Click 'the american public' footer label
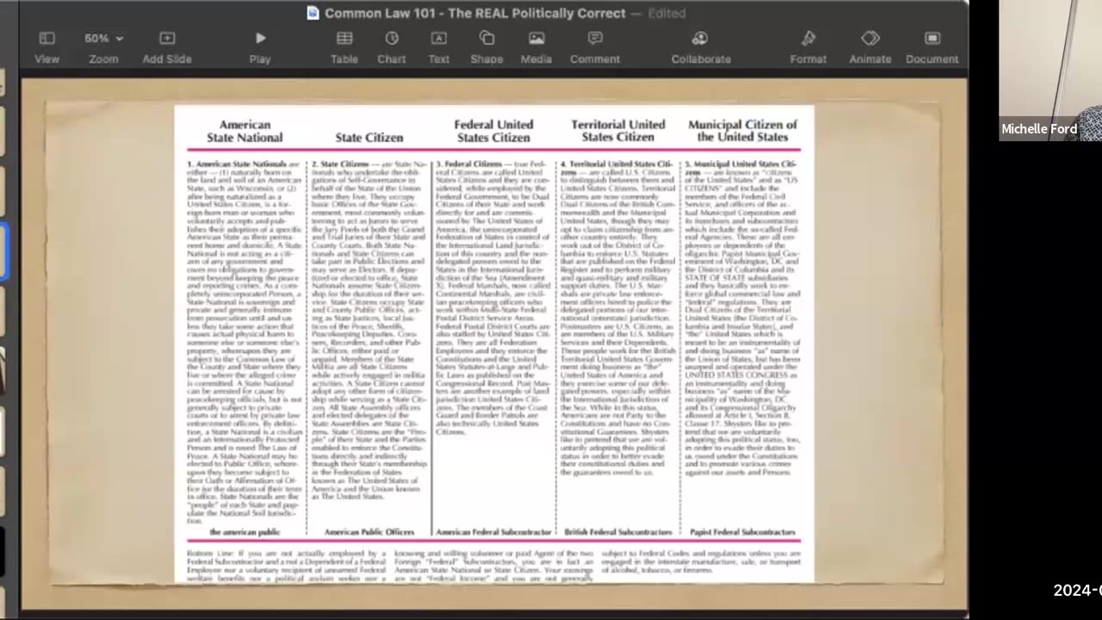This screenshot has height=620, width=1102. pyautogui.click(x=245, y=532)
